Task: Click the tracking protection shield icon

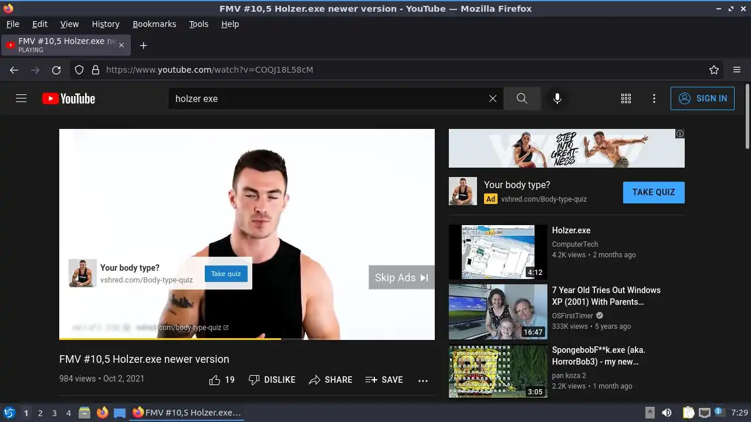Action: click(x=79, y=70)
